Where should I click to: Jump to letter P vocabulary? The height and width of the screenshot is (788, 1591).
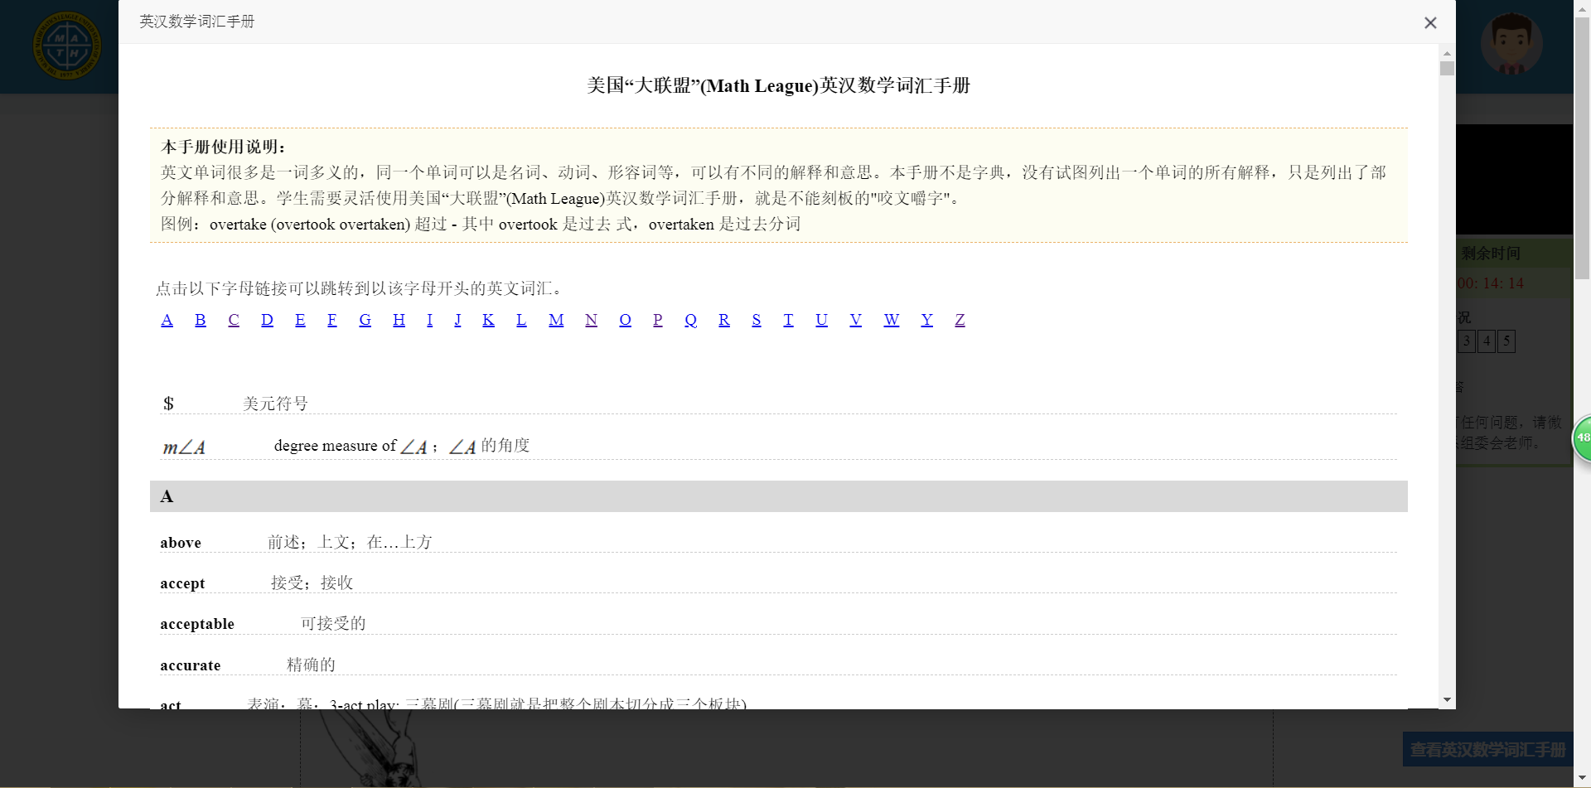[x=657, y=320]
